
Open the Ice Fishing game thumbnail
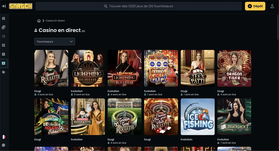198,117
